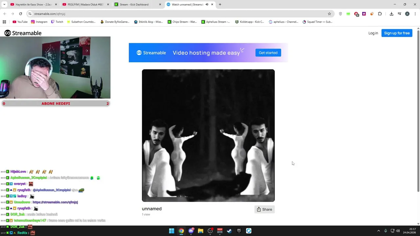Open the Squad Timer bookmark
This screenshot has width=420, height=236.
(x=317, y=22)
